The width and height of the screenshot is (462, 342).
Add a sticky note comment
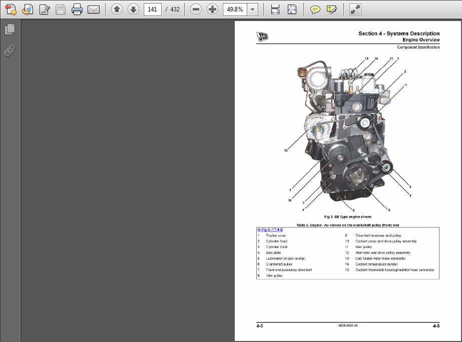pyautogui.click(x=315, y=9)
